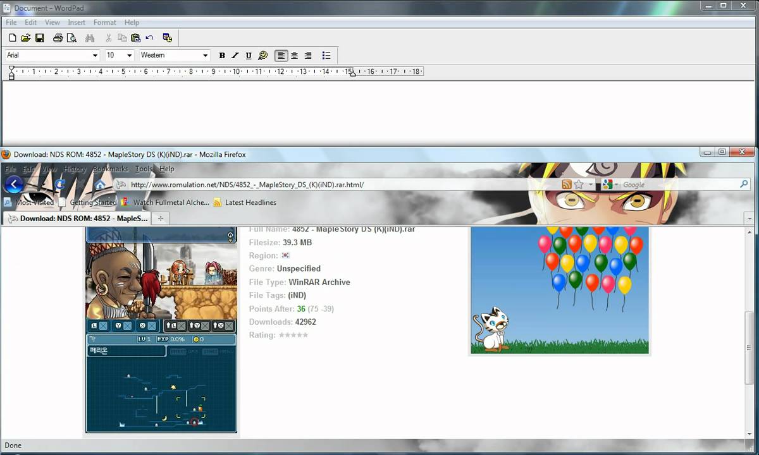Click the RSS feed icon in address bar
759x455 pixels.
tap(567, 185)
